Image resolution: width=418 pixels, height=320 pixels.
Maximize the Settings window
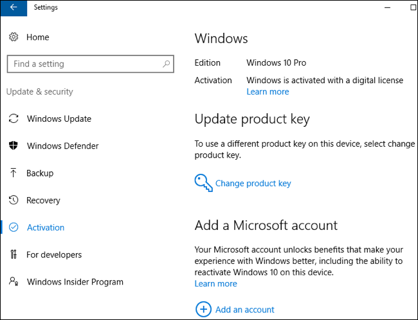(413, 8)
